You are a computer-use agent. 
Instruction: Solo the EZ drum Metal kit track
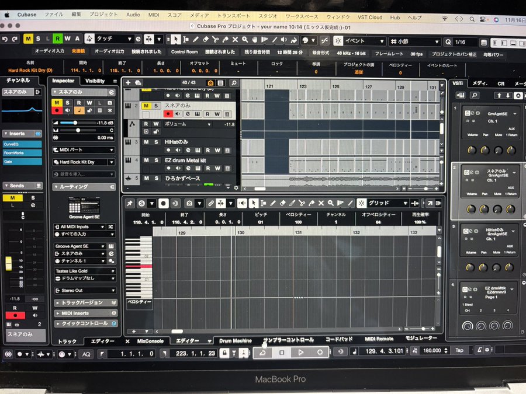[x=156, y=160]
